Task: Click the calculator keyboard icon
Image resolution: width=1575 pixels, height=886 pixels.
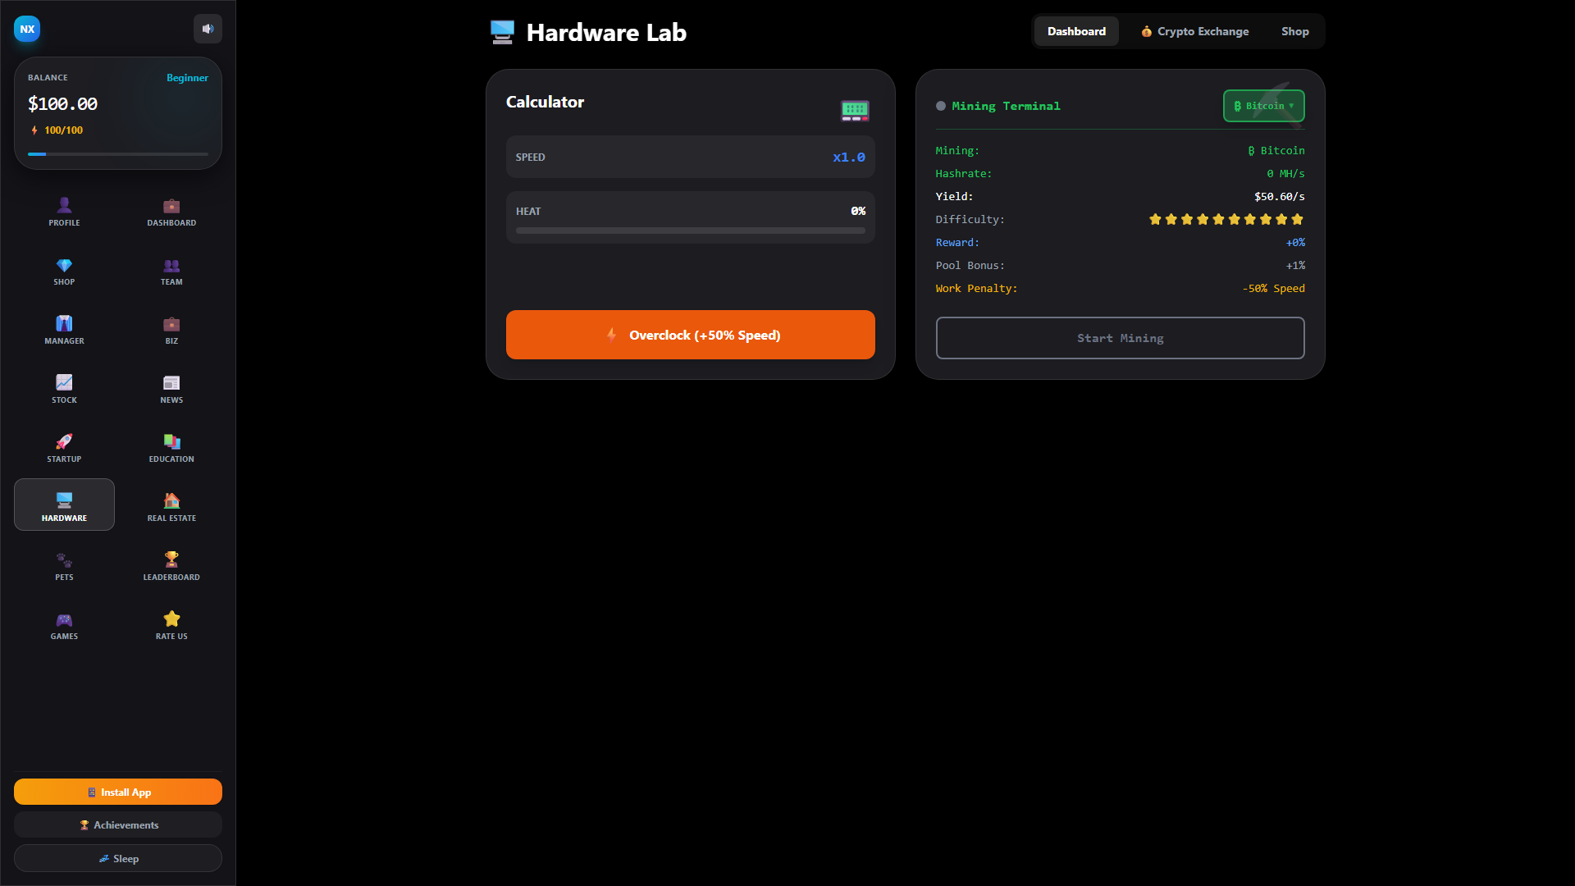Action: [x=855, y=110]
